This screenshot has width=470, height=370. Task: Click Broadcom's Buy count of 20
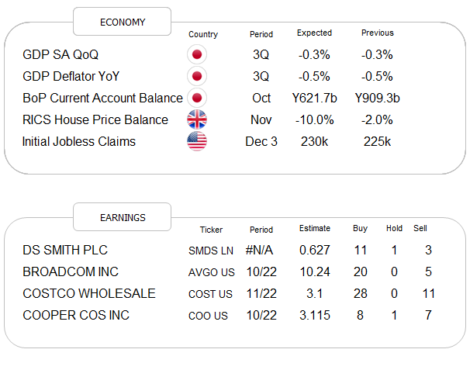[x=361, y=272]
